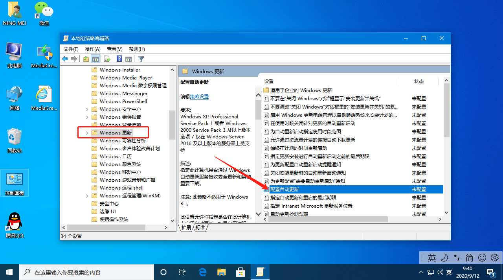Expand the Windows 远程管理(WinRM) node
This screenshot has height=280, width=503.
(x=87, y=195)
